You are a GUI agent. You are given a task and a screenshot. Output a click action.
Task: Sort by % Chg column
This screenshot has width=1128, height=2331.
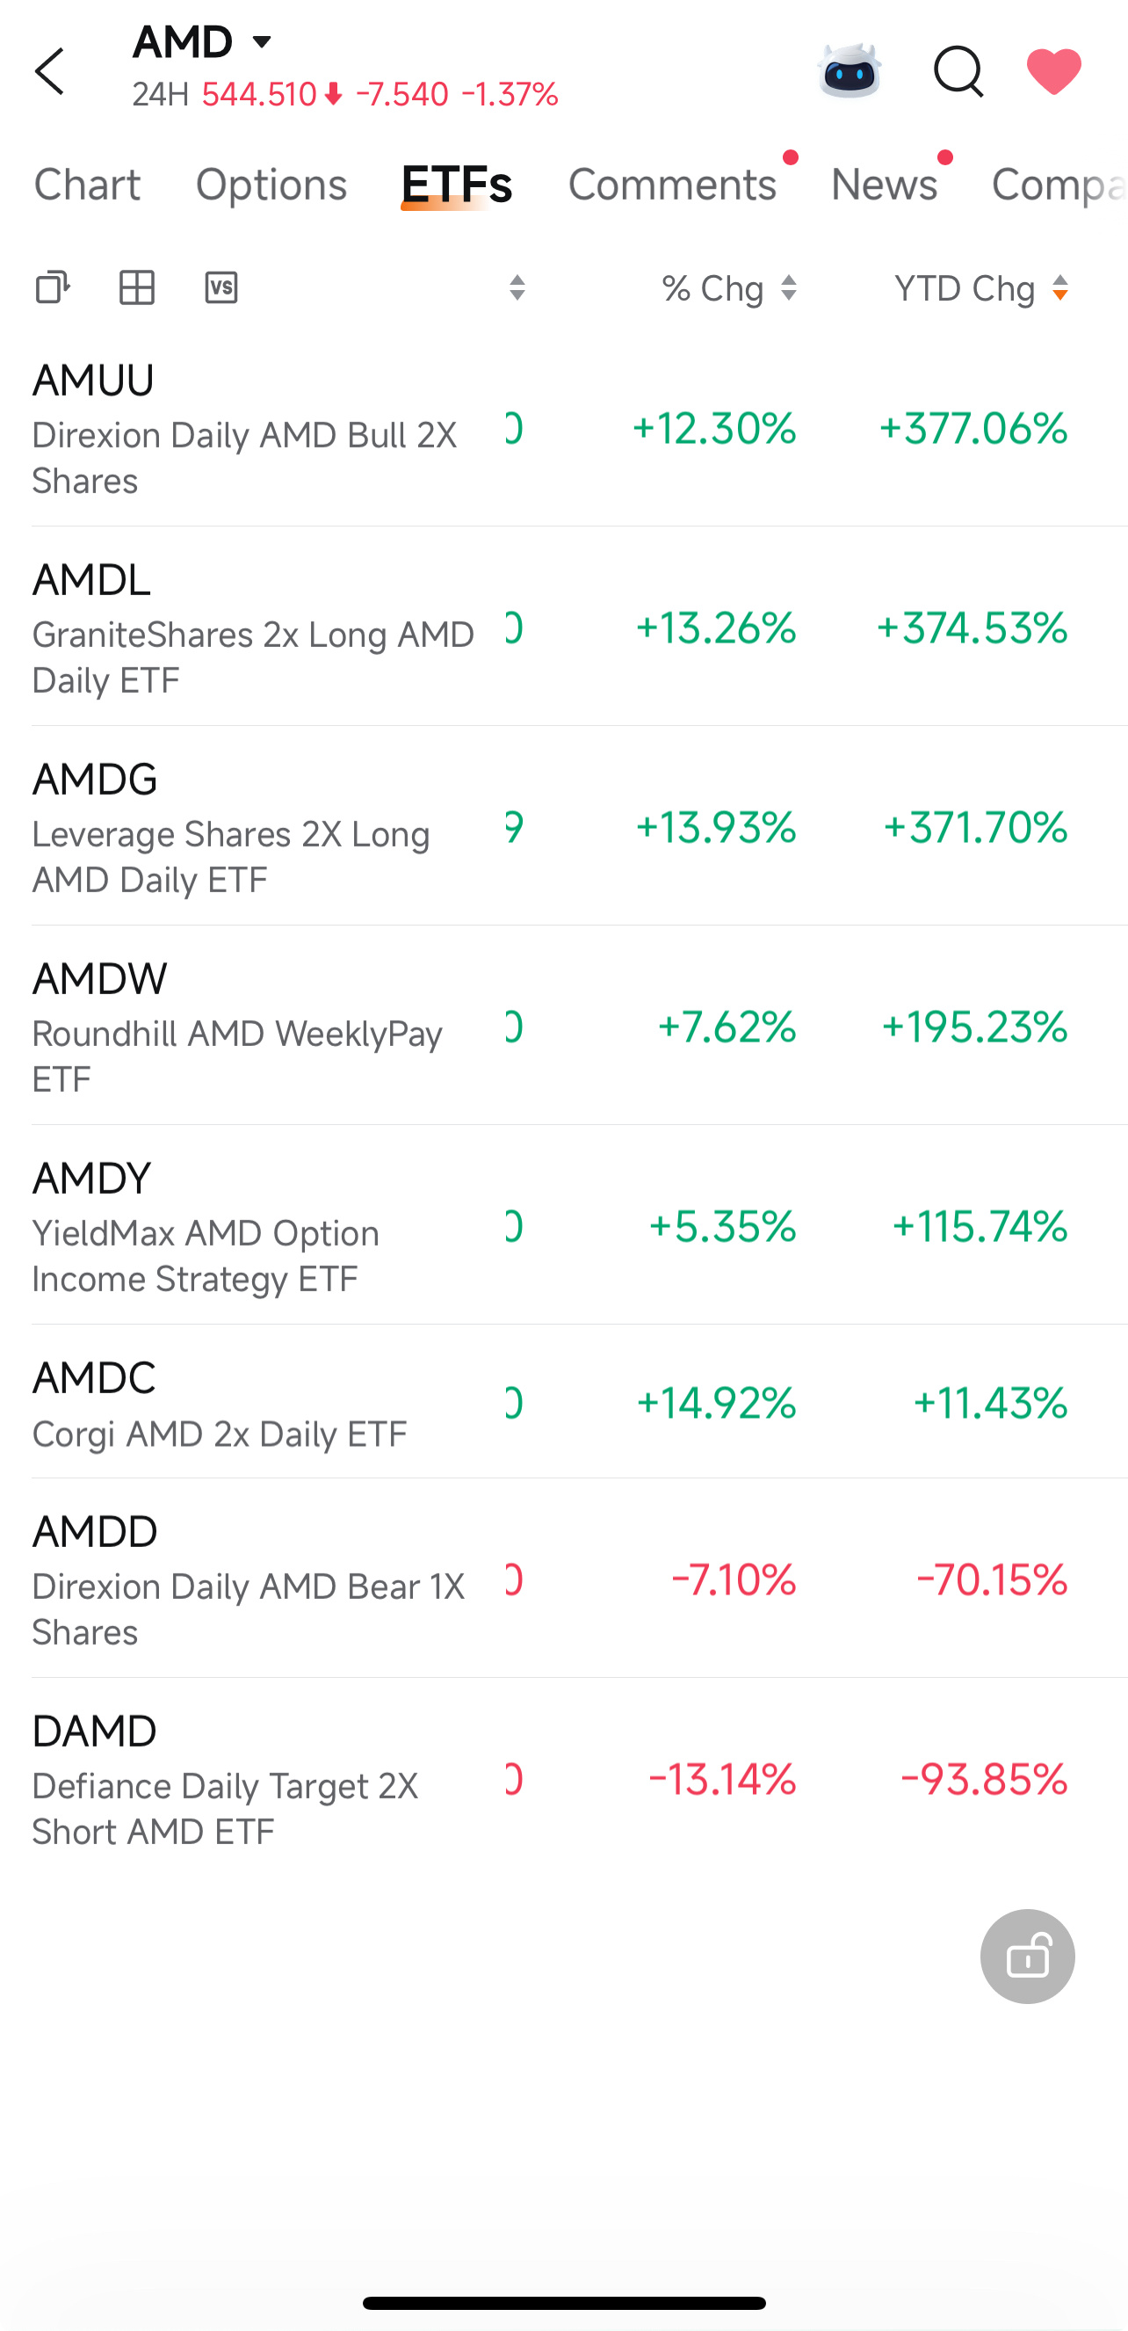point(729,288)
